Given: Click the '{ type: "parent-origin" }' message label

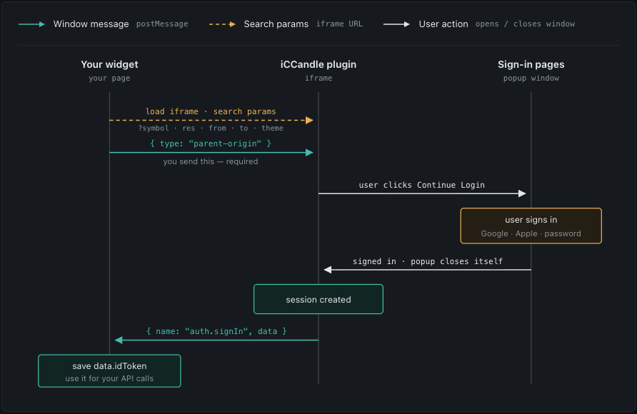Looking at the screenshot, I should [x=211, y=143].
